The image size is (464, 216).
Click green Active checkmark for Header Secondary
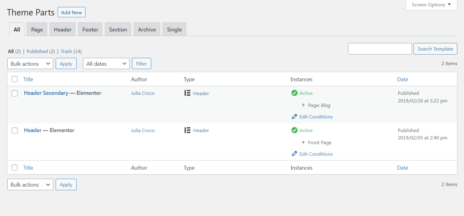pyautogui.click(x=294, y=93)
